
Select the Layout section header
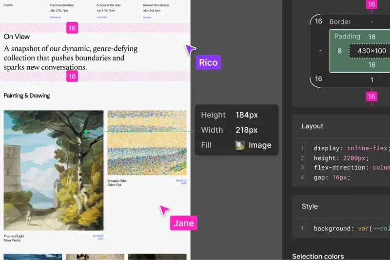pos(312,126)
